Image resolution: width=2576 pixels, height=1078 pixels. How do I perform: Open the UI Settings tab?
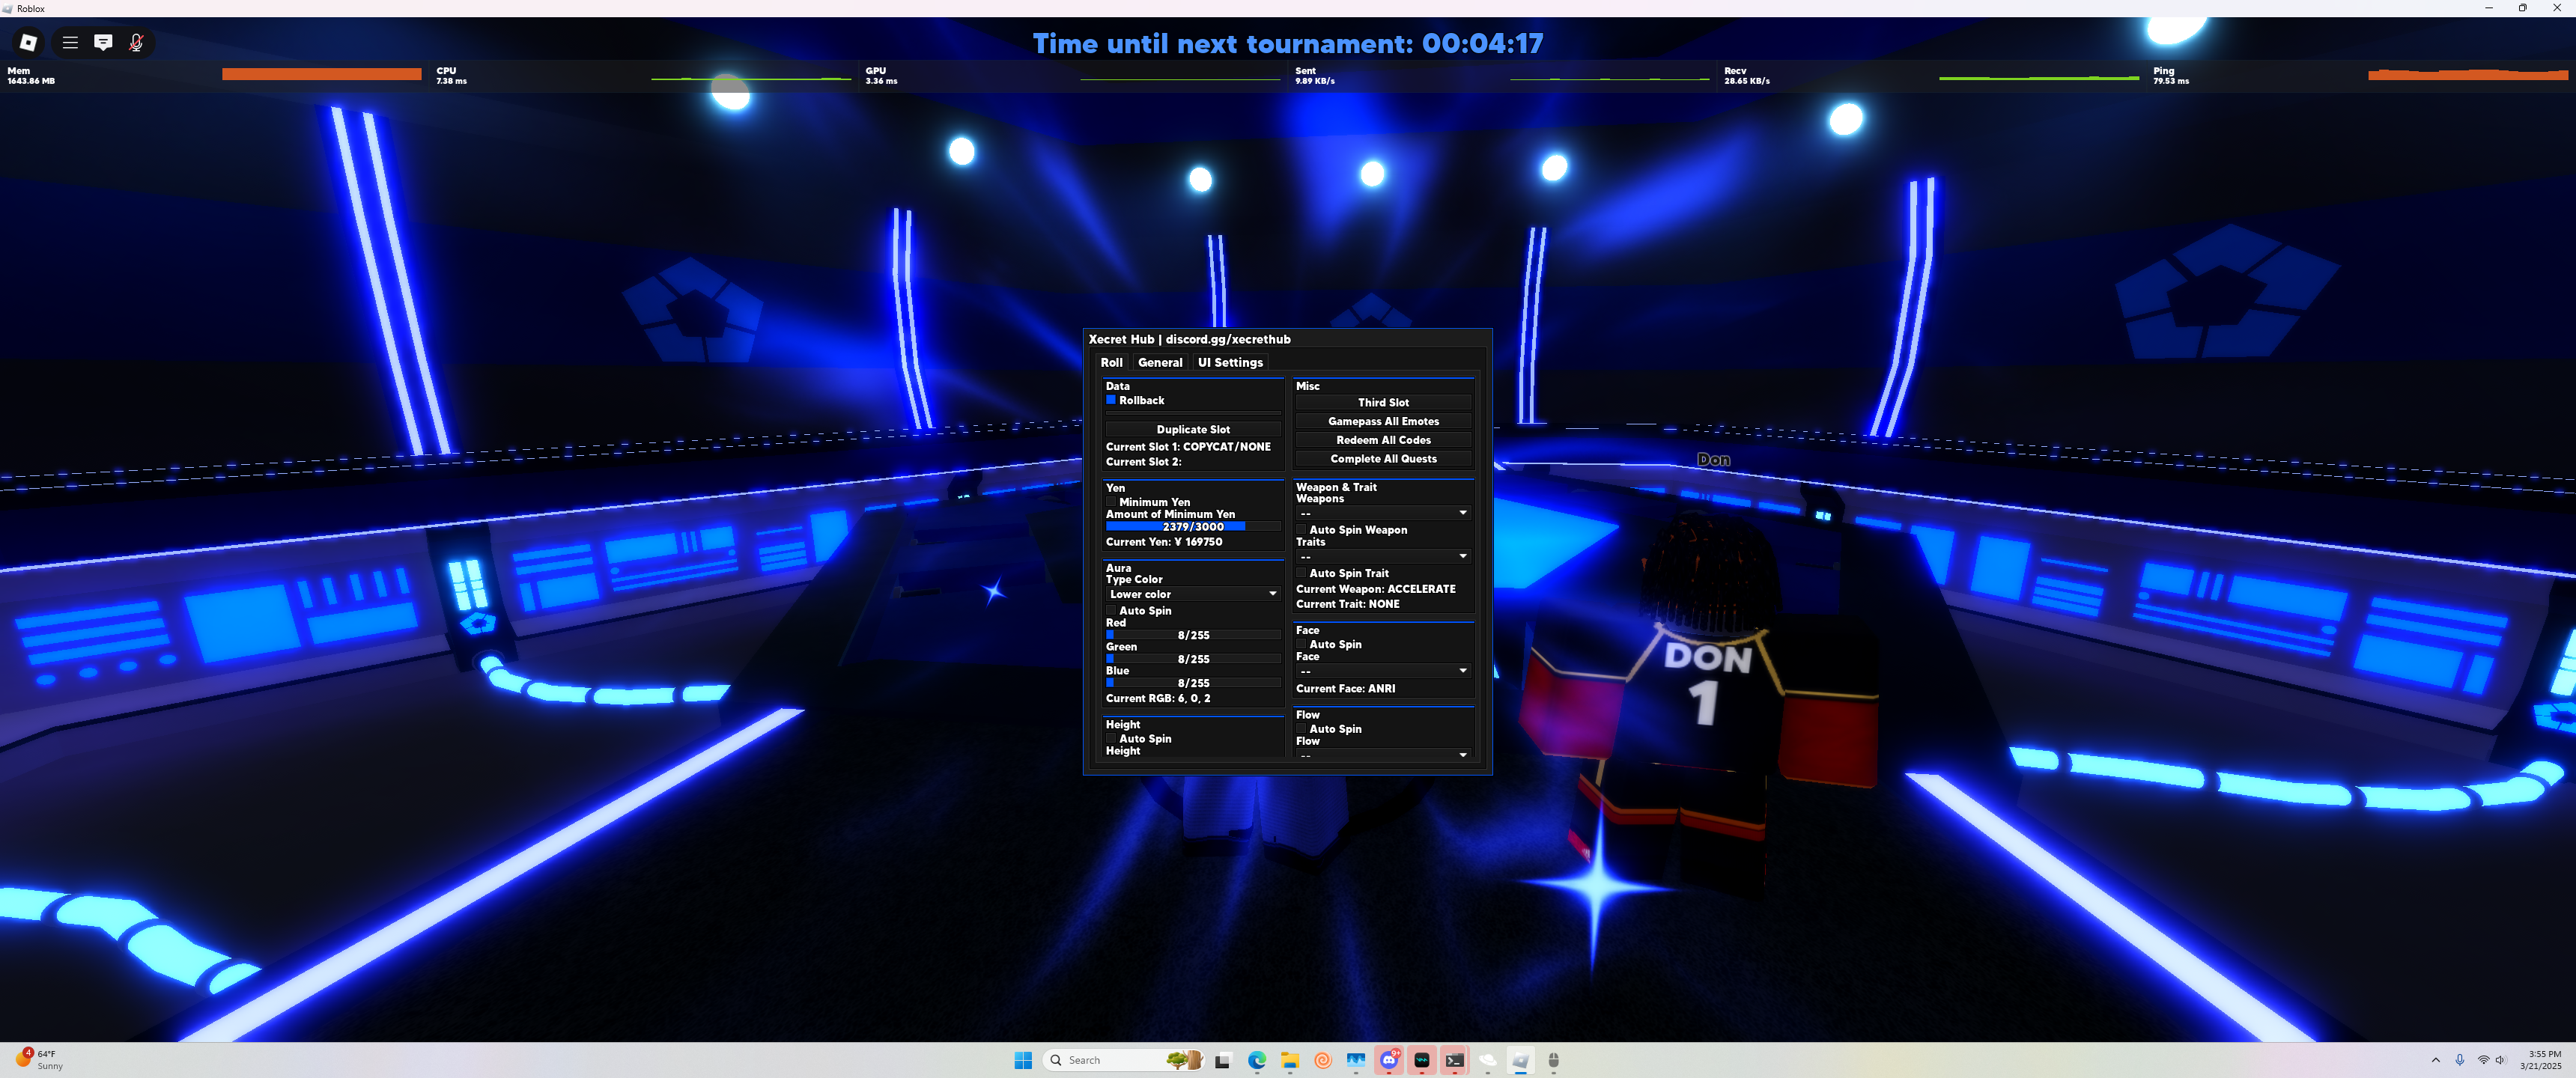point(1230,363)
